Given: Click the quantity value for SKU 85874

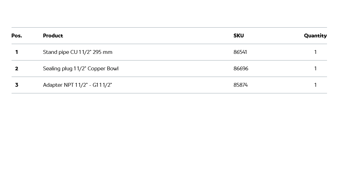Looking at the screenshot, I should 315,85.
